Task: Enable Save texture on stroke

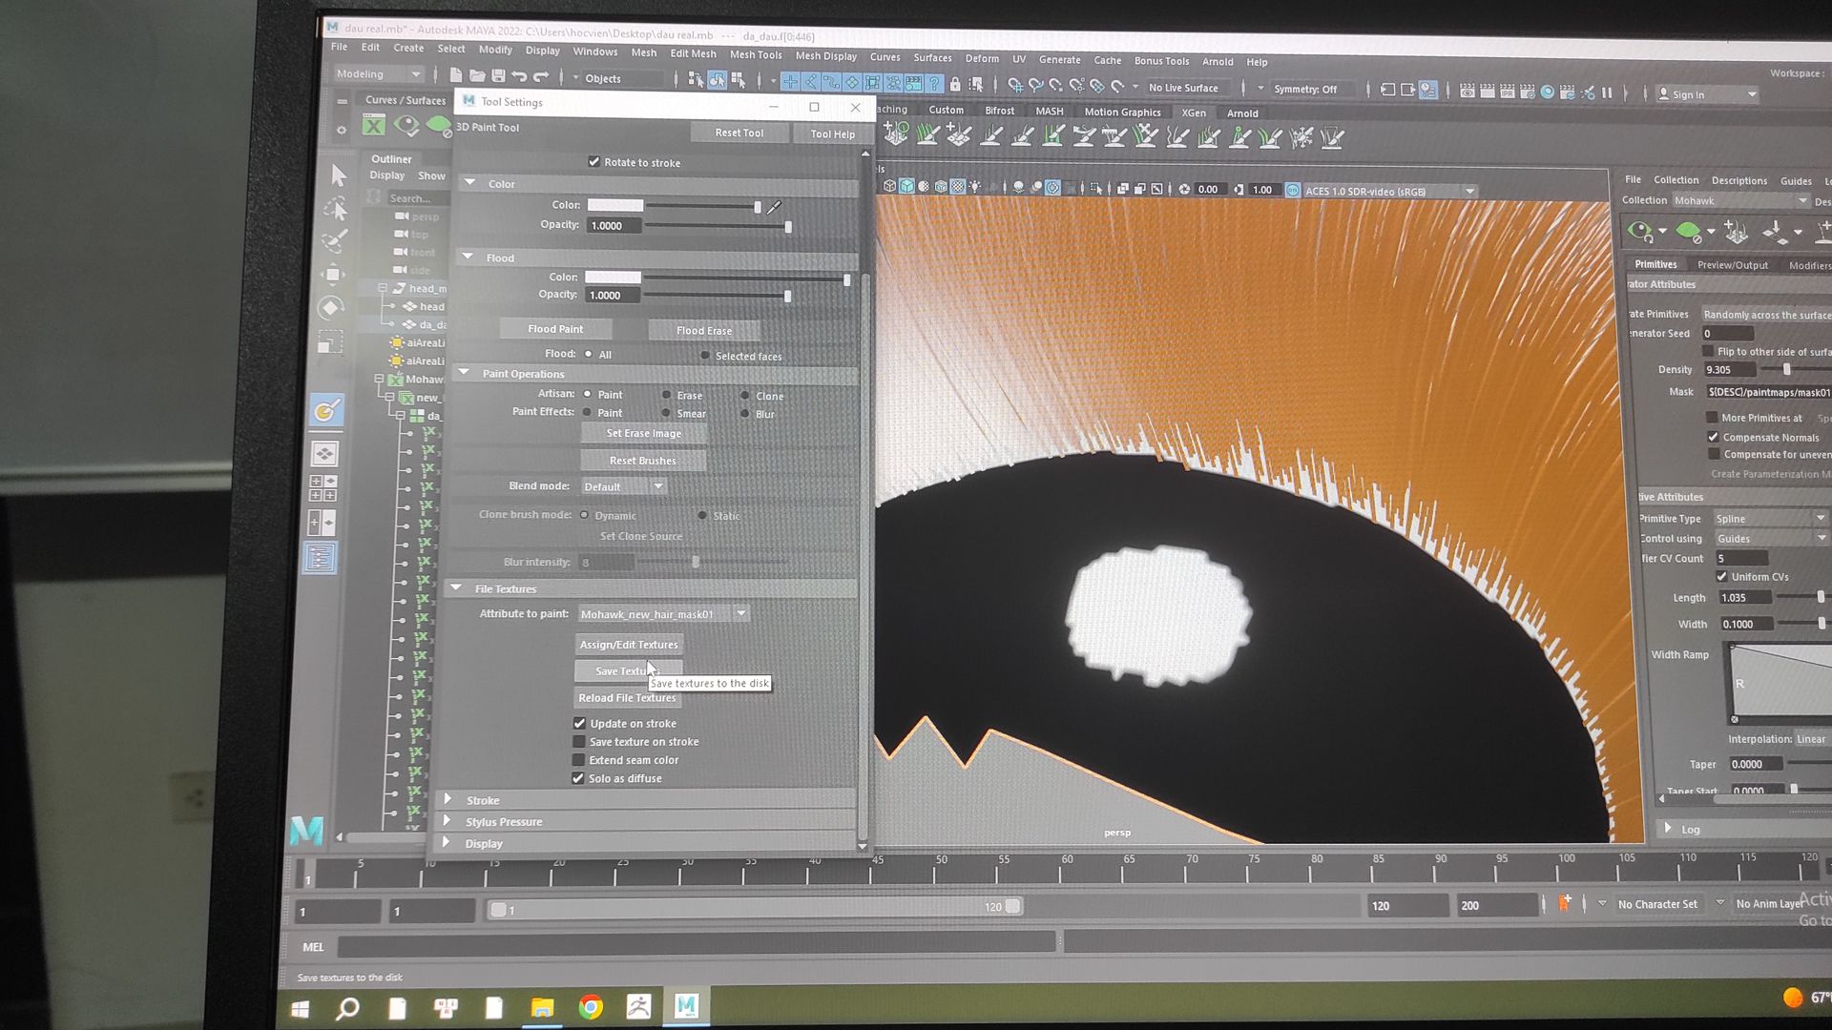Action: 579,741
